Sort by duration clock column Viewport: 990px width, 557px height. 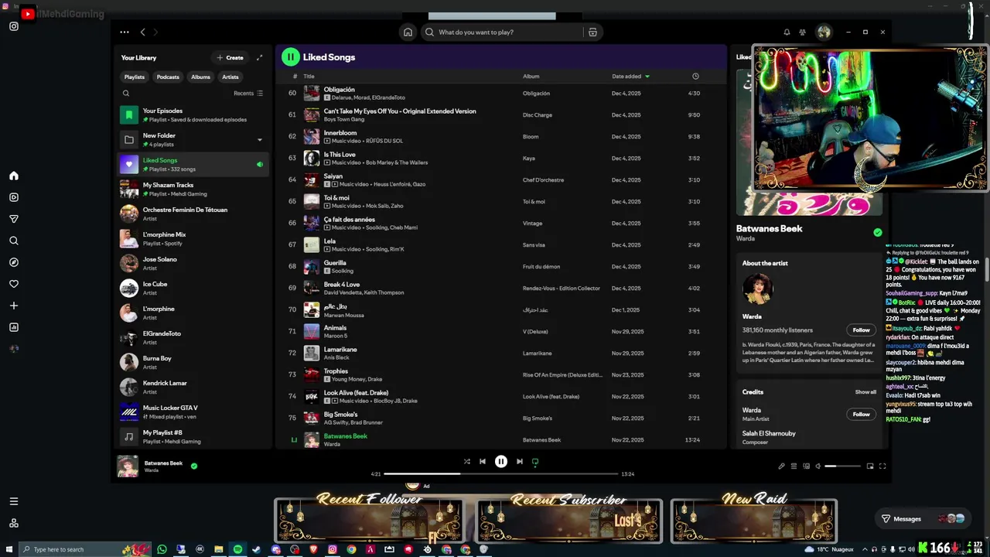pos(695,77)
